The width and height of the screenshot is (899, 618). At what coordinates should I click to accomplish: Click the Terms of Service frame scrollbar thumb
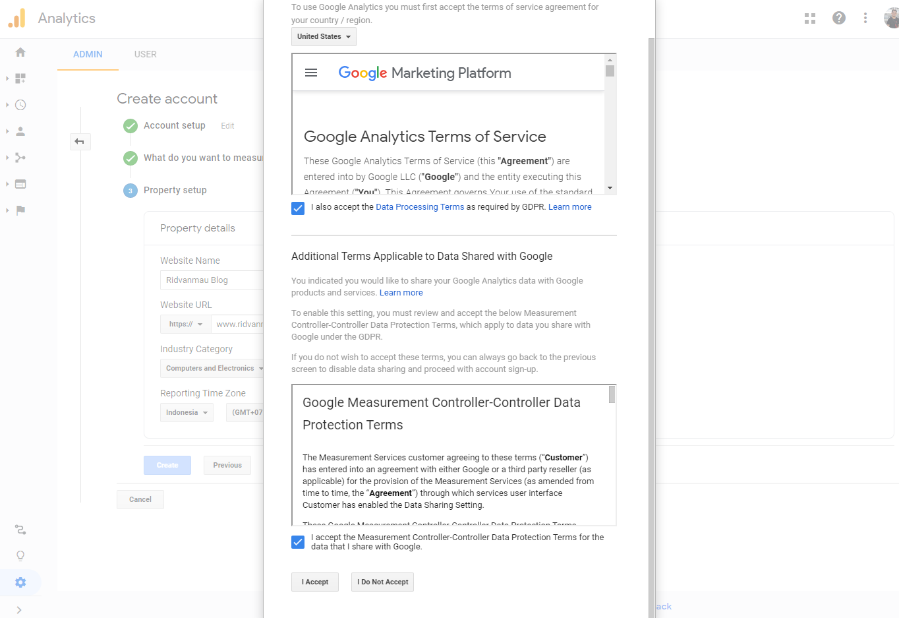click(x=610, y=71)
